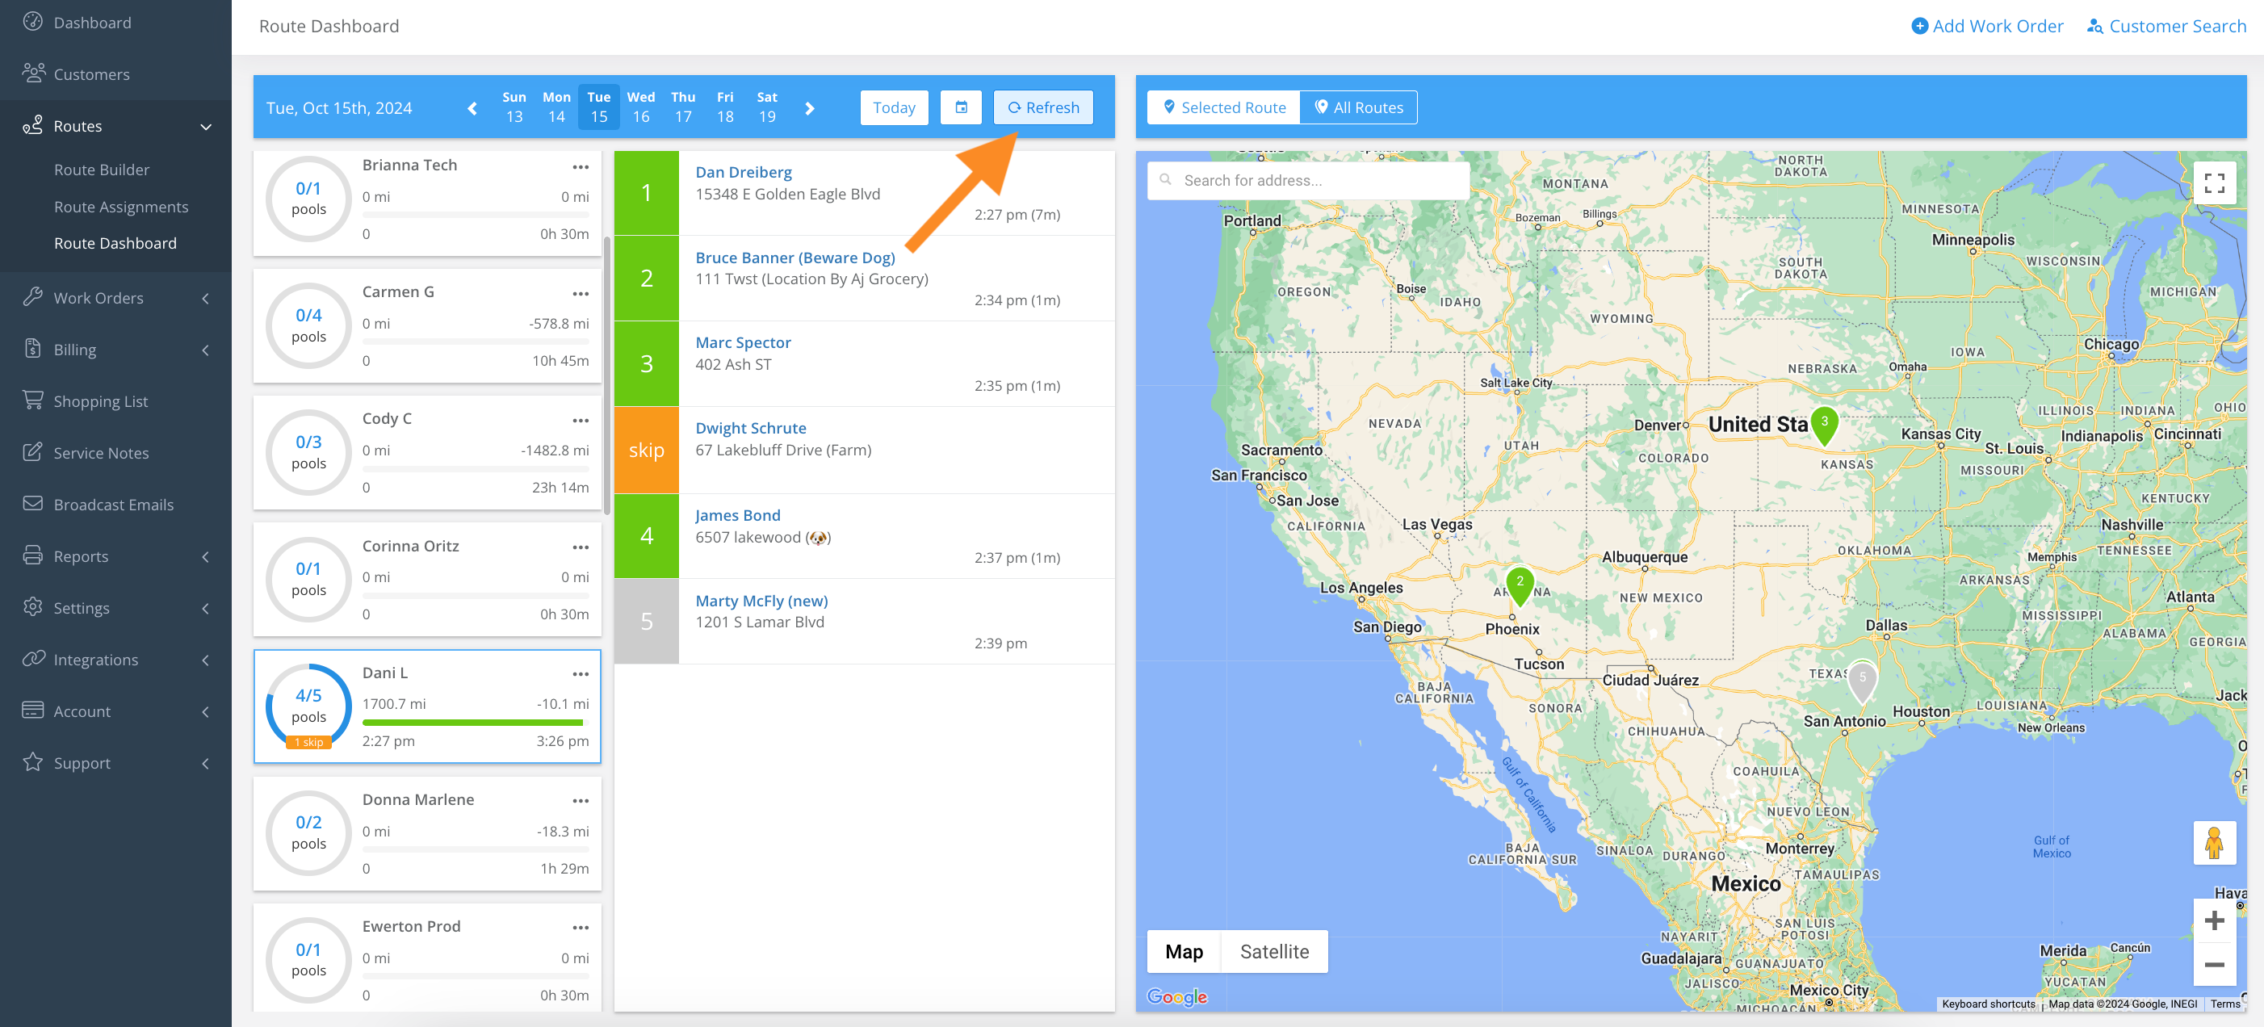Click map marker 3 in Kansas
2264x1027 pixels.
point(1825,425)
